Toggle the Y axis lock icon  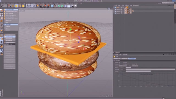click(31, 6)
